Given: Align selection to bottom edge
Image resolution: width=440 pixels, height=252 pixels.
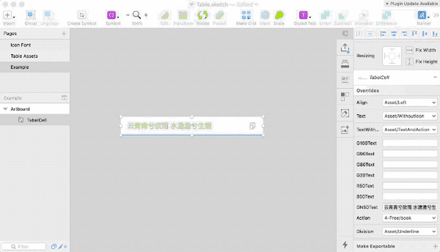Looking at the screenshot, I should (x=435, y=34).
